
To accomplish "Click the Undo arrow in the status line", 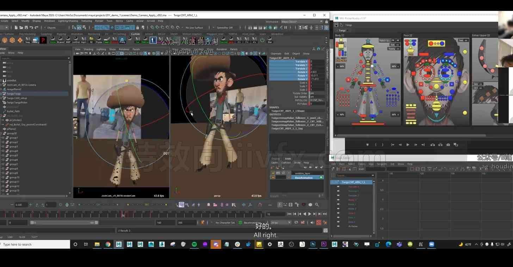I will click(31, 27).
